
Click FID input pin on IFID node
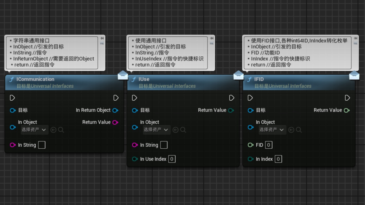(x=251, y=145)
